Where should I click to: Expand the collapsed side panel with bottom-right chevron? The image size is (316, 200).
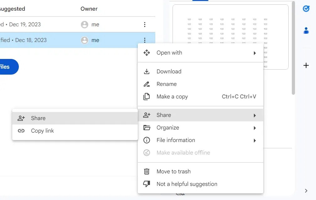point(306,191)
